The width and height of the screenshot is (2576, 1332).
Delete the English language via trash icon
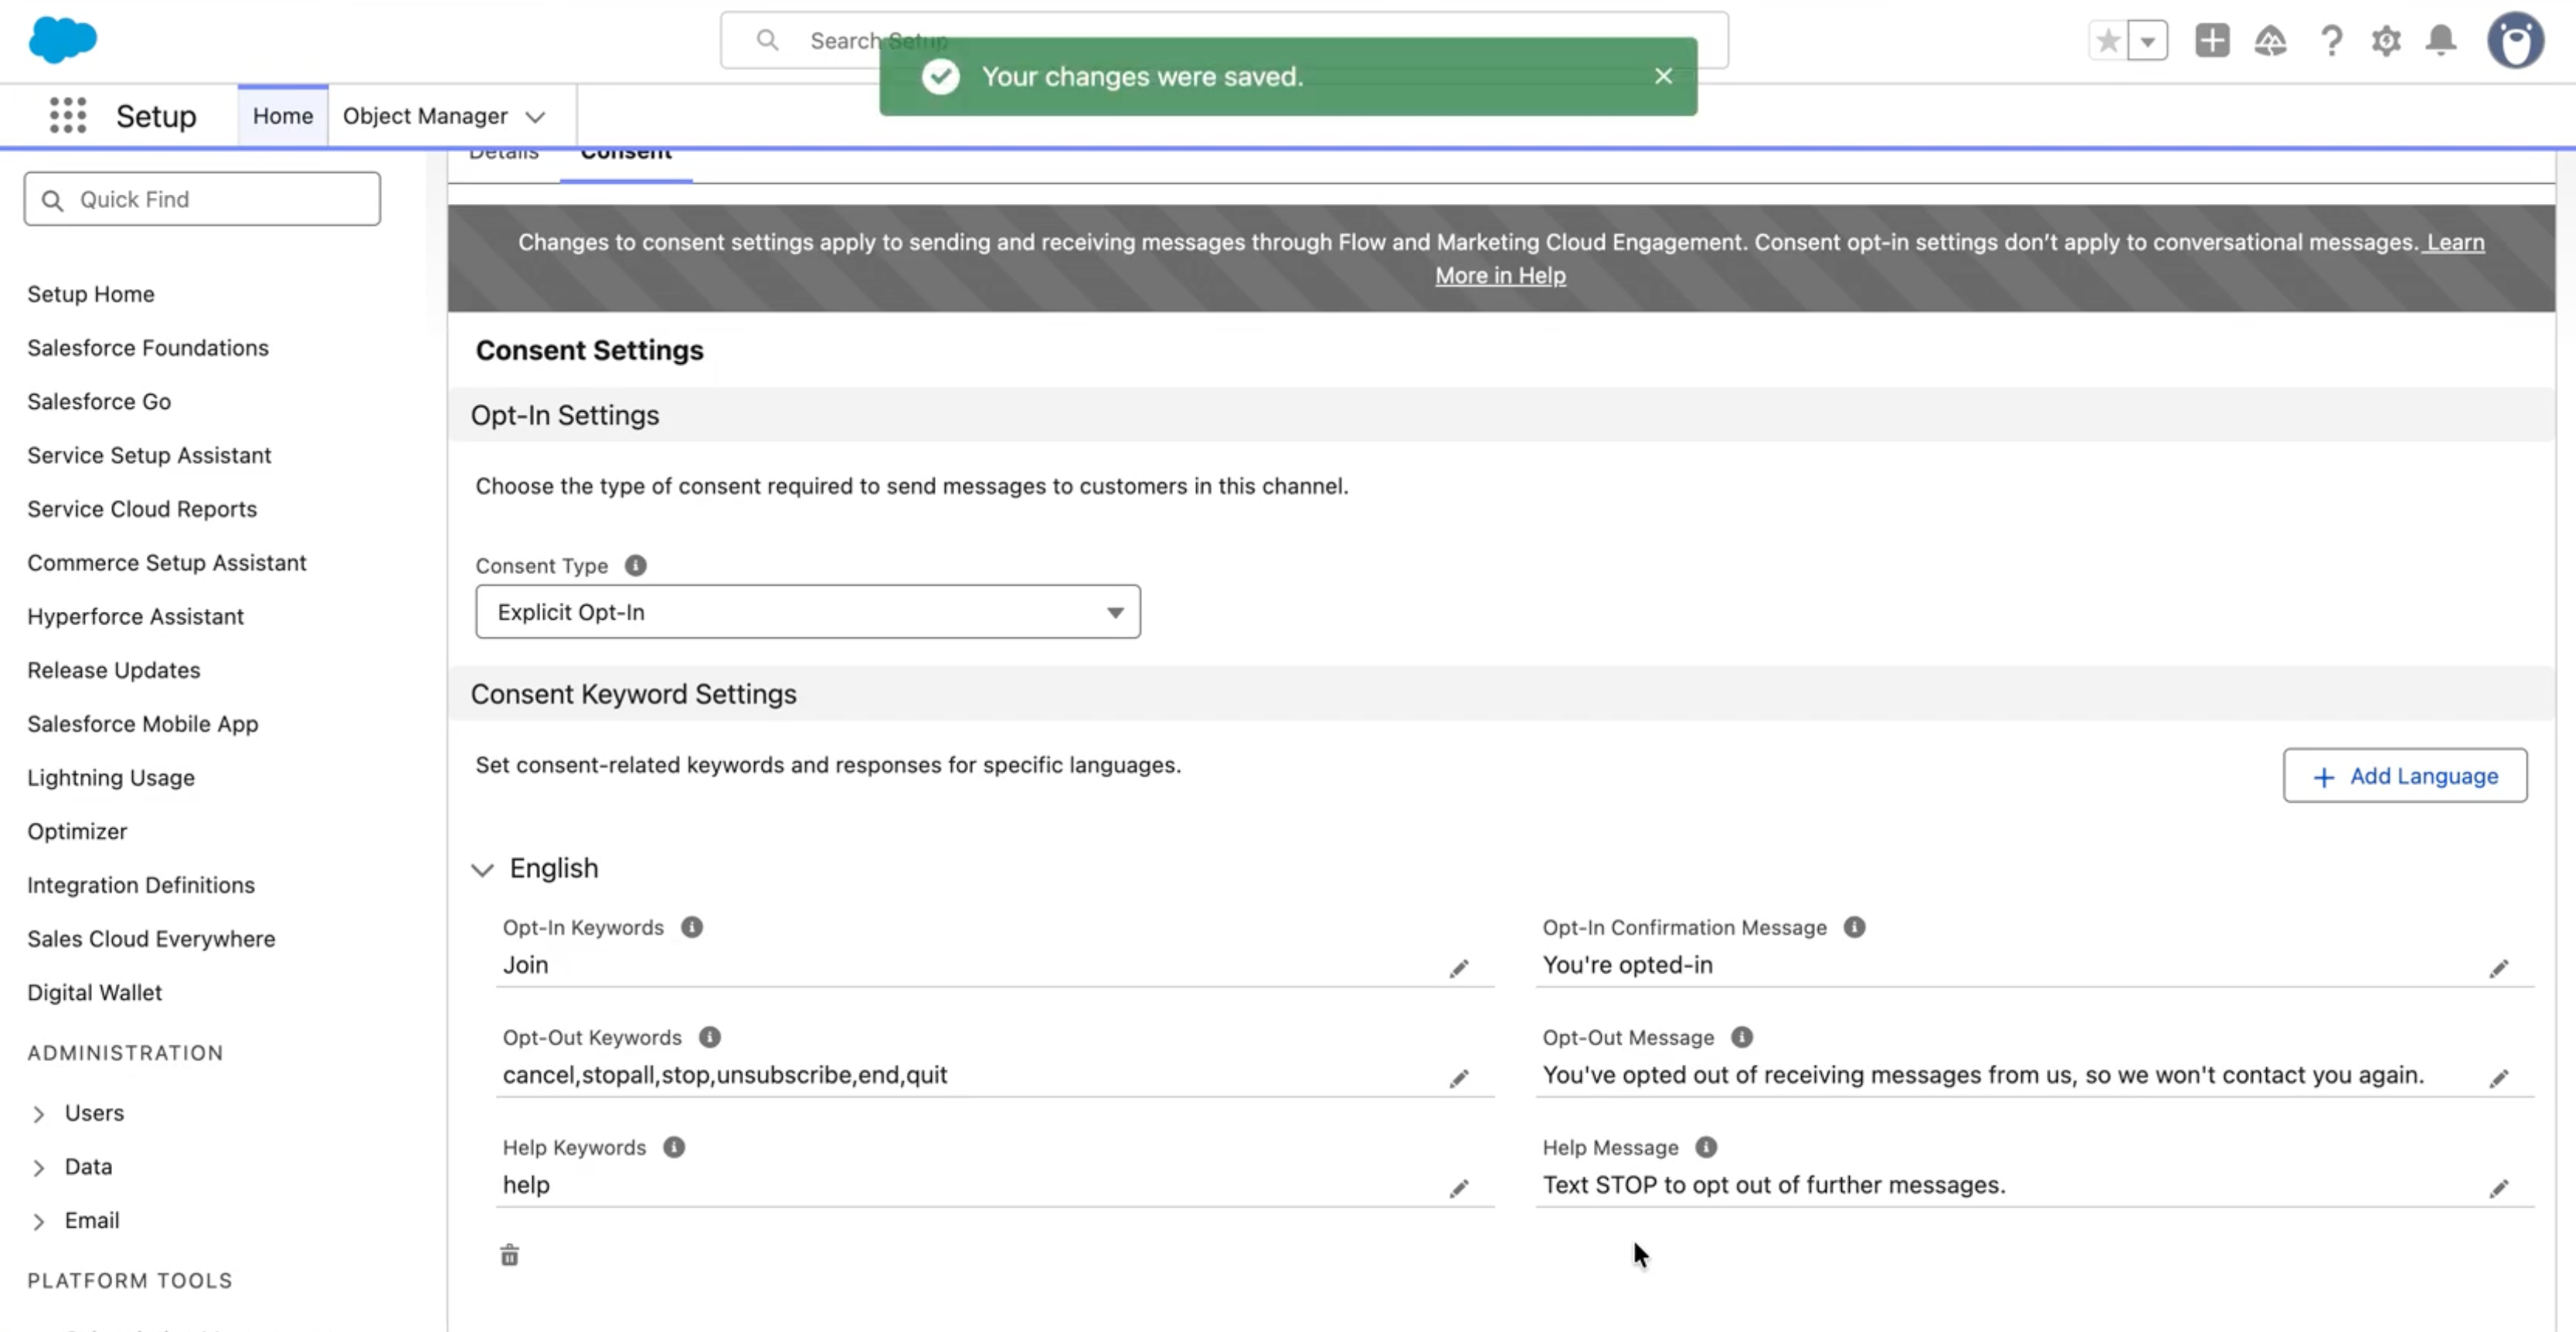(x=510, y=1255)
